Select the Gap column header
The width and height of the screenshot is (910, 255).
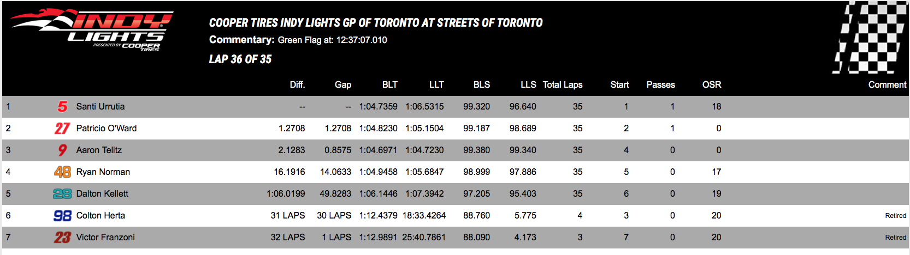[x=343, y=84]
